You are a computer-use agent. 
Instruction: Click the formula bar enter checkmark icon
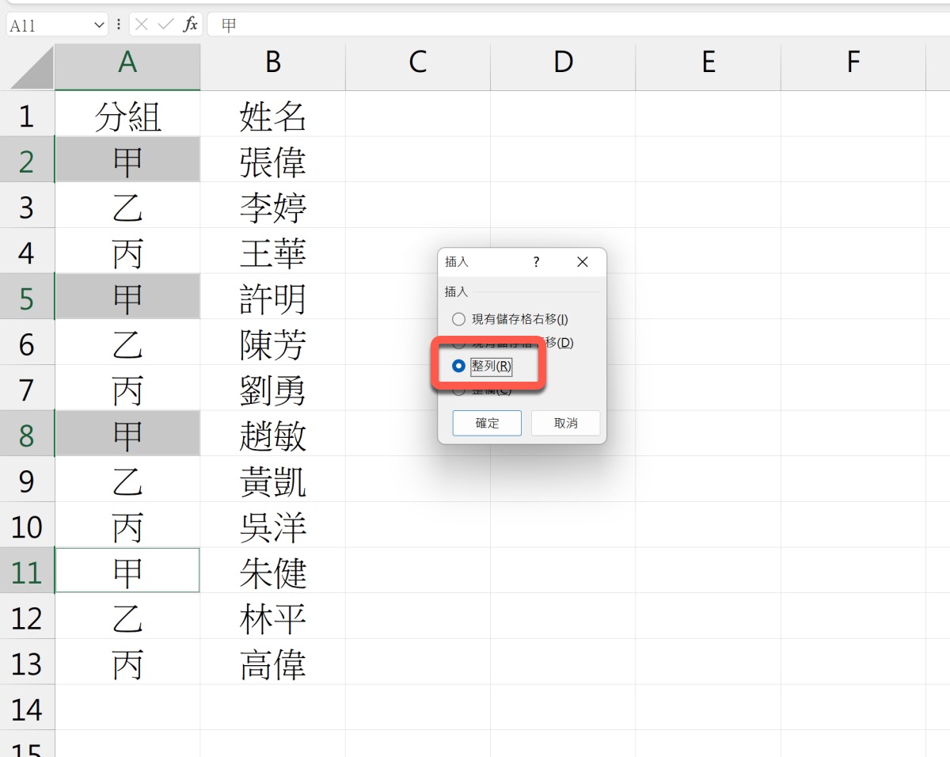click(165, 25)
